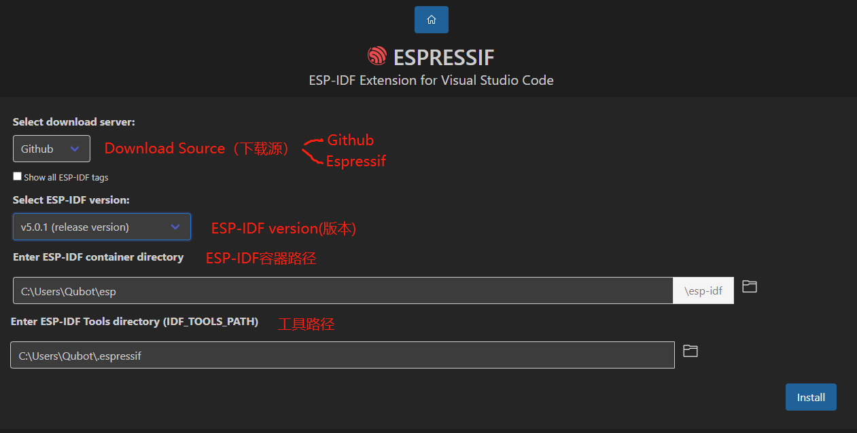Screen dimensions: 857x433
Task: Click the home icon button
Action: coord(431,20)
